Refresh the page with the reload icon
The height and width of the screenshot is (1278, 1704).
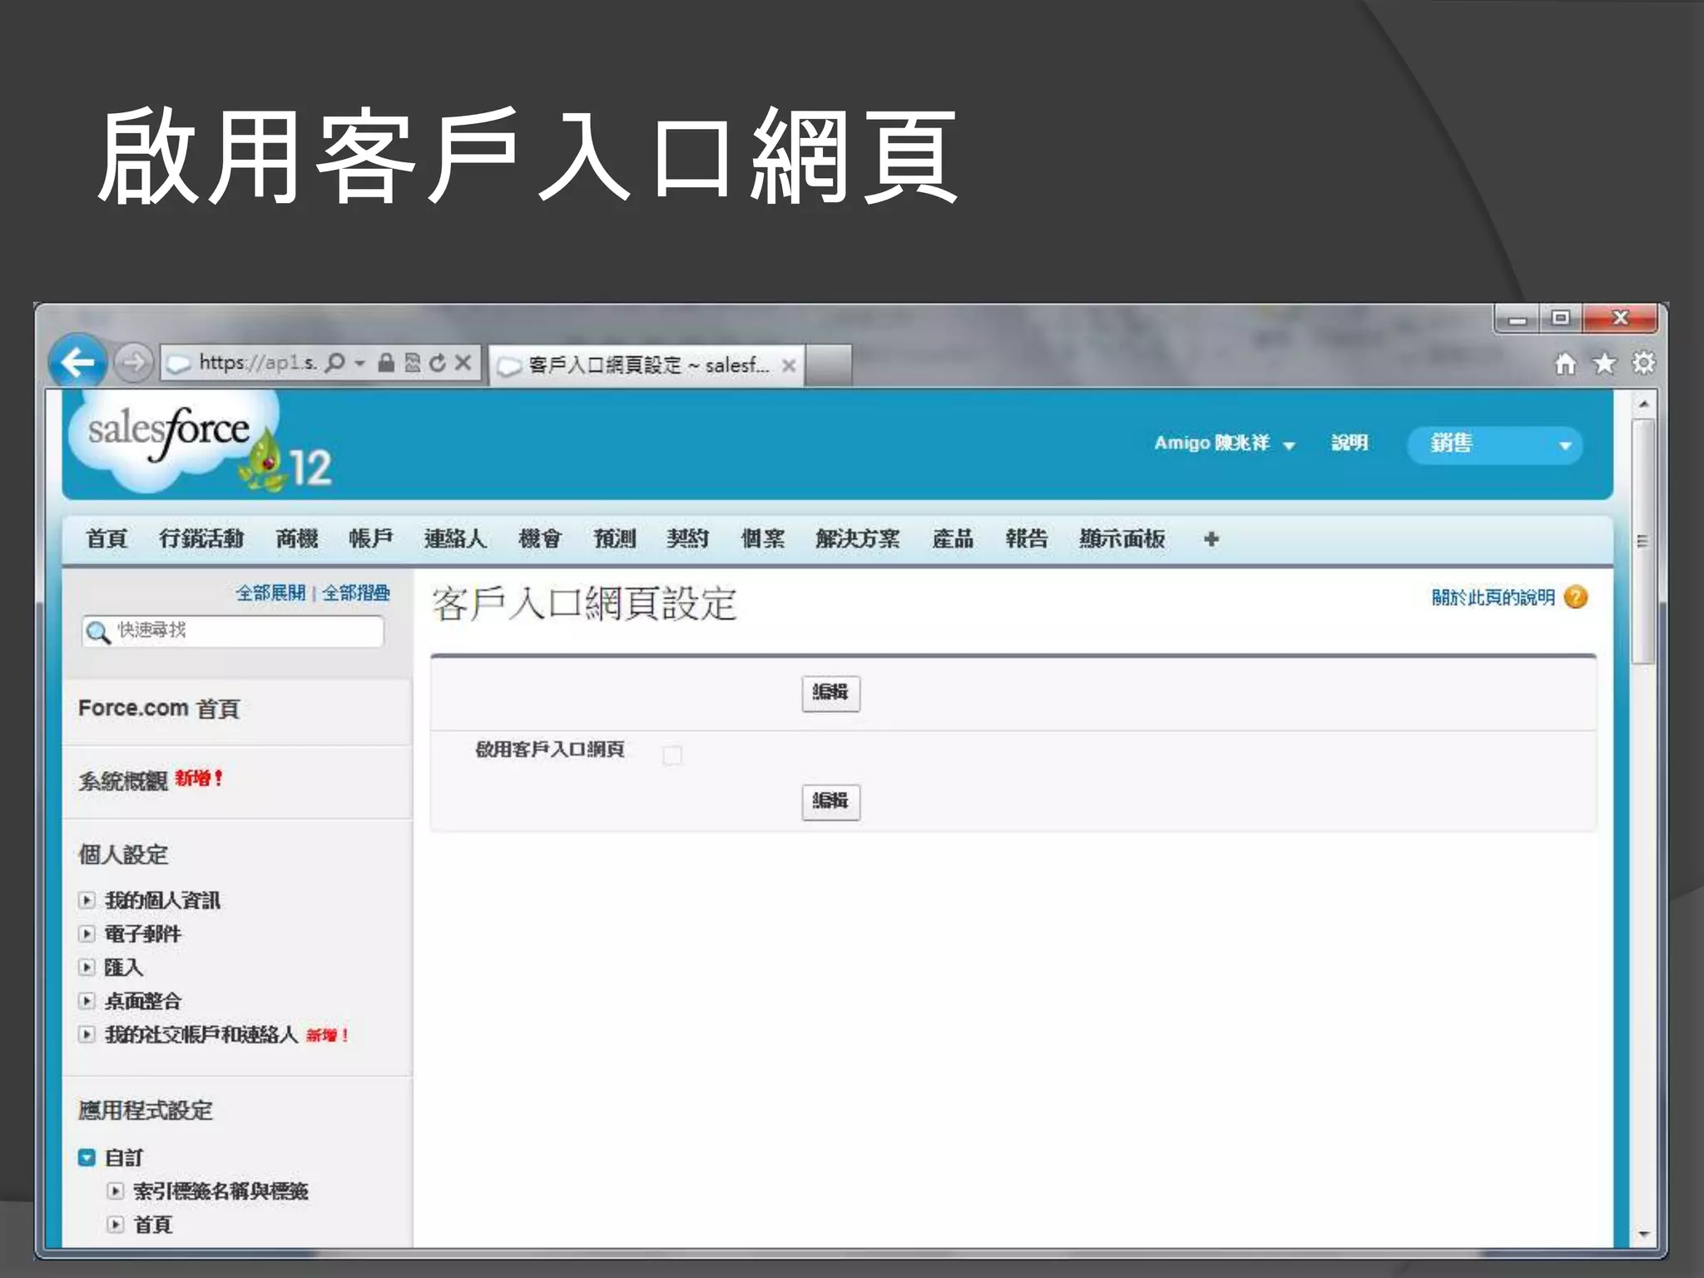click(x=438, y=363)
